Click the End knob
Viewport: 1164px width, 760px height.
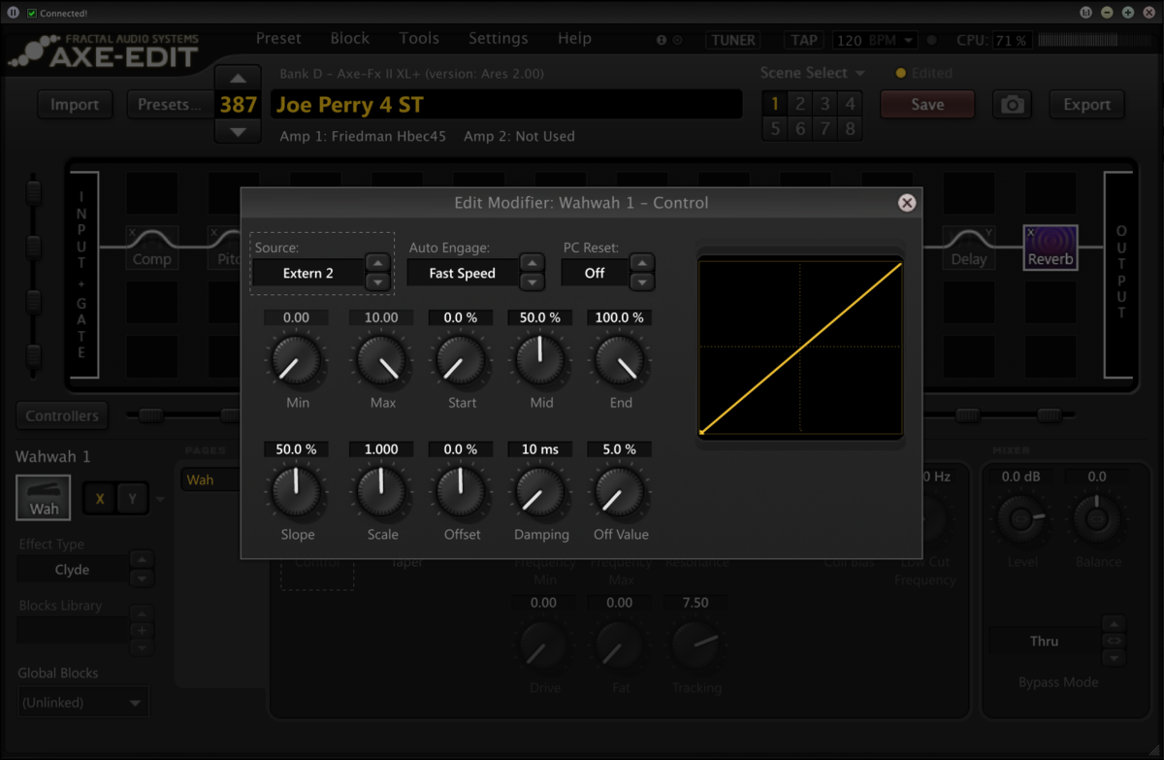(620, 361)
